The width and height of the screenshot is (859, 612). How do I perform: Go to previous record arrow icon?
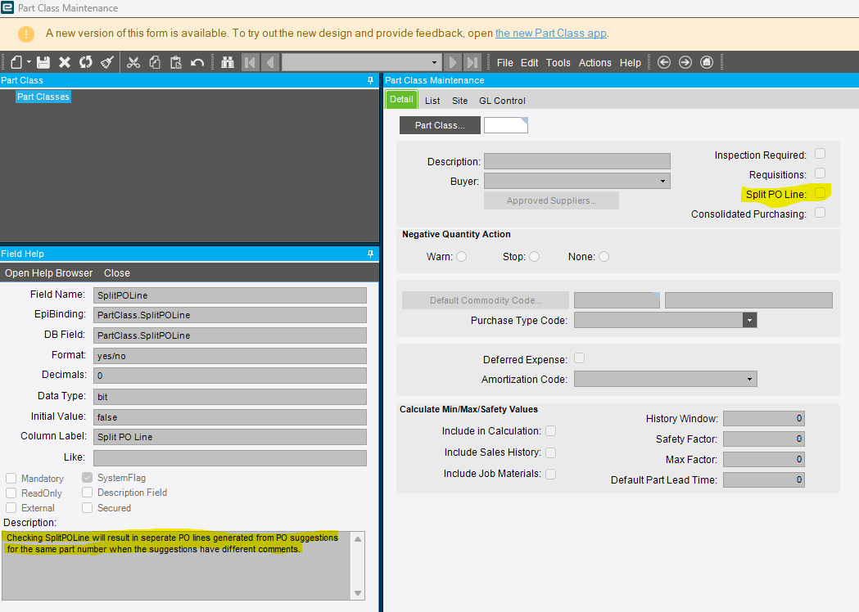270,62
